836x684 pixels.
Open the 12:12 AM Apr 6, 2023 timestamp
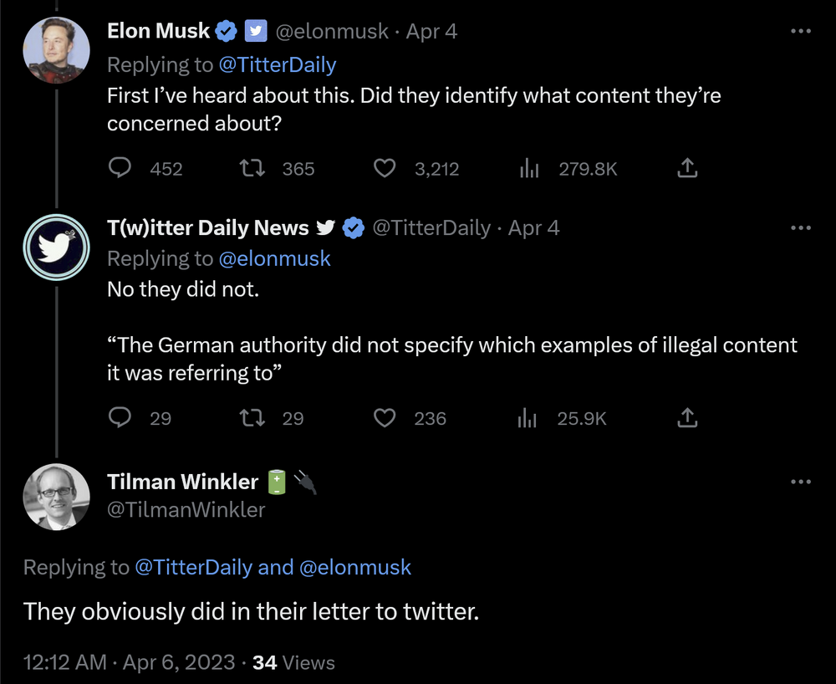(130, 663)
